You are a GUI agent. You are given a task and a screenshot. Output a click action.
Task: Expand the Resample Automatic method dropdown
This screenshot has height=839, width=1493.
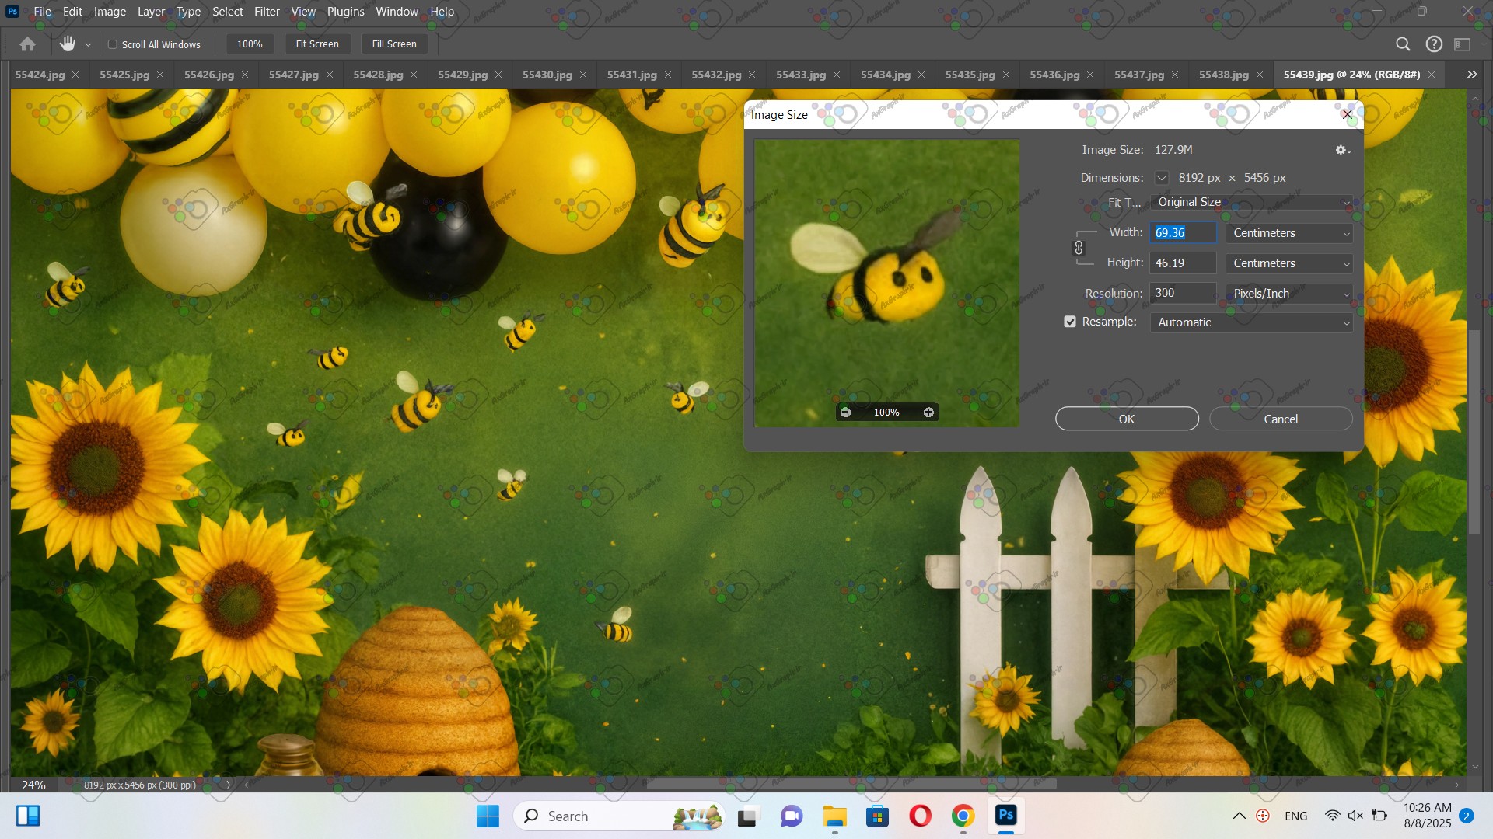[x=1251, y=322]
